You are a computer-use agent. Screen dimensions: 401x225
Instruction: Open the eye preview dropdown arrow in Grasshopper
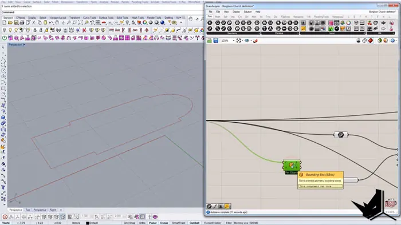coord(251,41)
